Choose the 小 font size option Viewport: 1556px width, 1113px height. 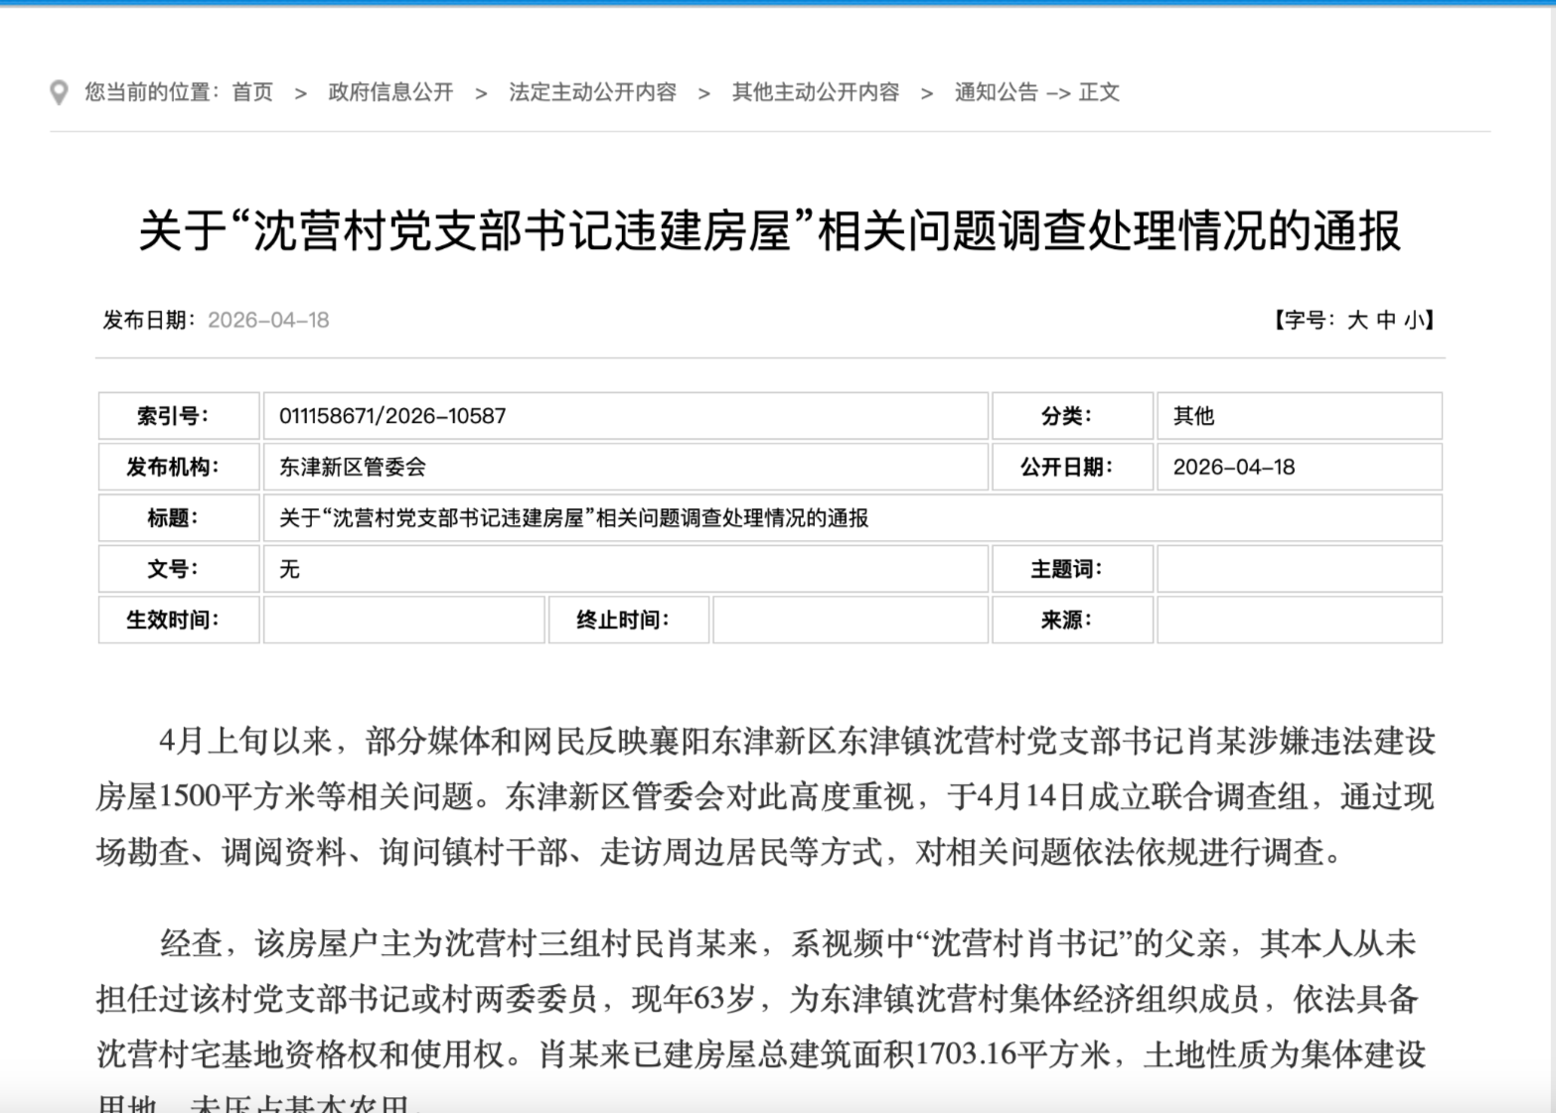click(1414, 320)
